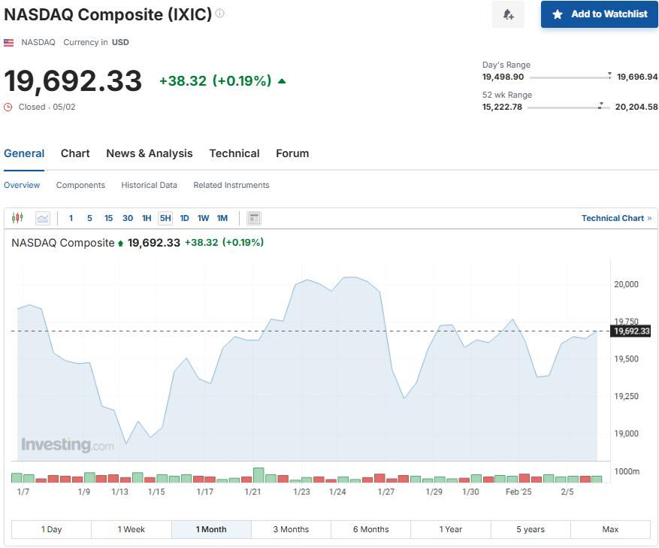Click the 1000m volume axis label
Image resolution: width=659 pixels, height=548 pixels.
click(x=627, y=471)
